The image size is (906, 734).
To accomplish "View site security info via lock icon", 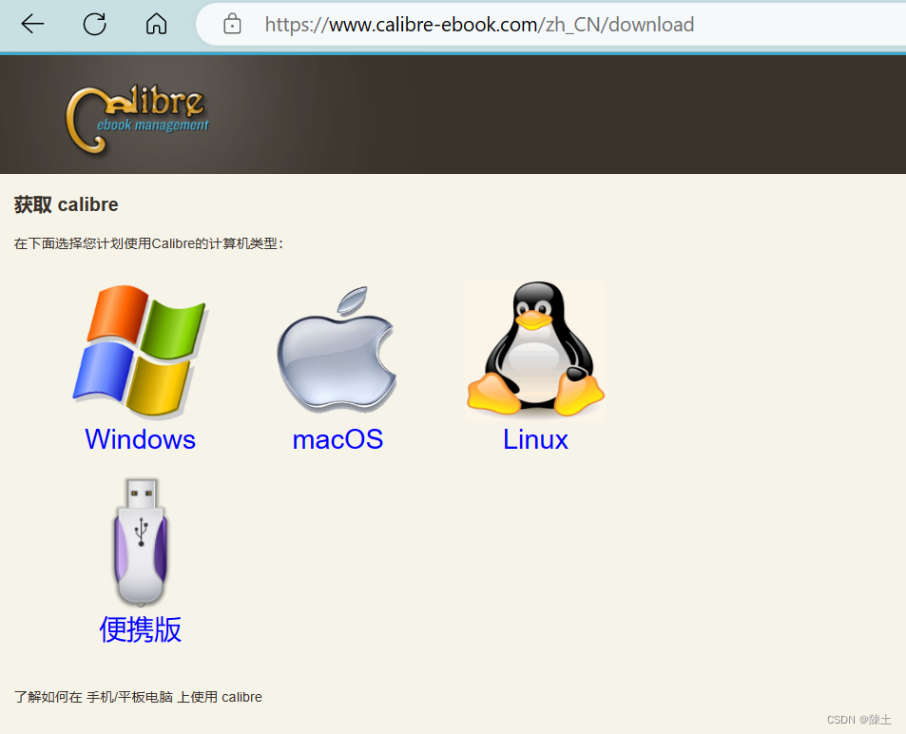I will pos(232,25).
